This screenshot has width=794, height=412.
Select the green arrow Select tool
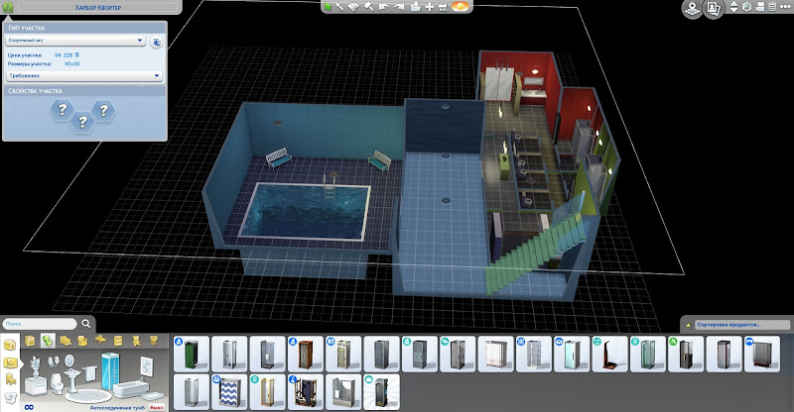pyautogui.click(x=329, y=7)
